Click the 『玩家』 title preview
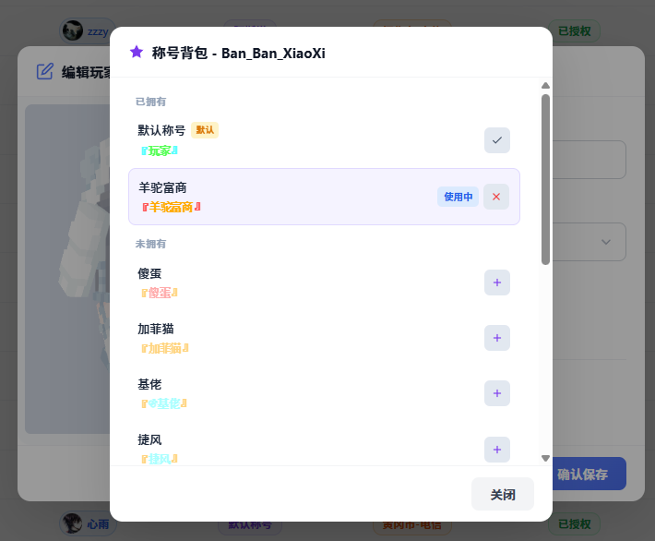Image resolution: width=655 pixels, height=541 pixels. 160,150
